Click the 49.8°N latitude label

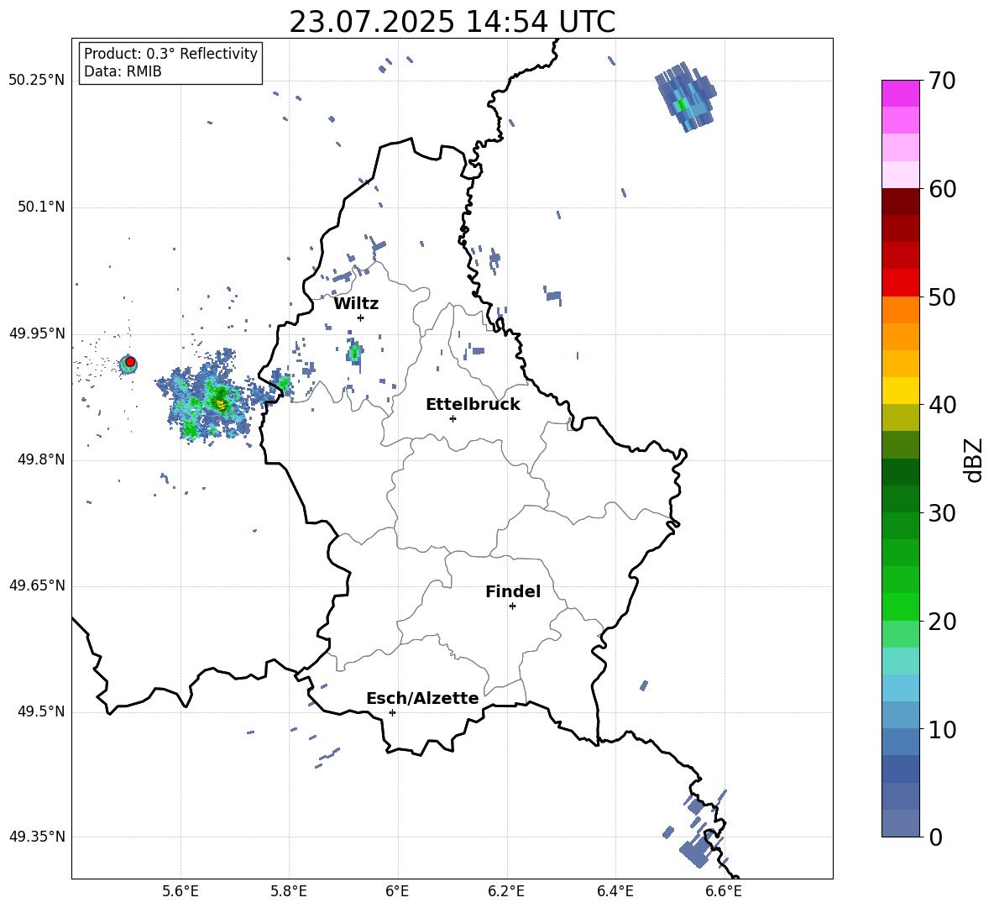41,459
